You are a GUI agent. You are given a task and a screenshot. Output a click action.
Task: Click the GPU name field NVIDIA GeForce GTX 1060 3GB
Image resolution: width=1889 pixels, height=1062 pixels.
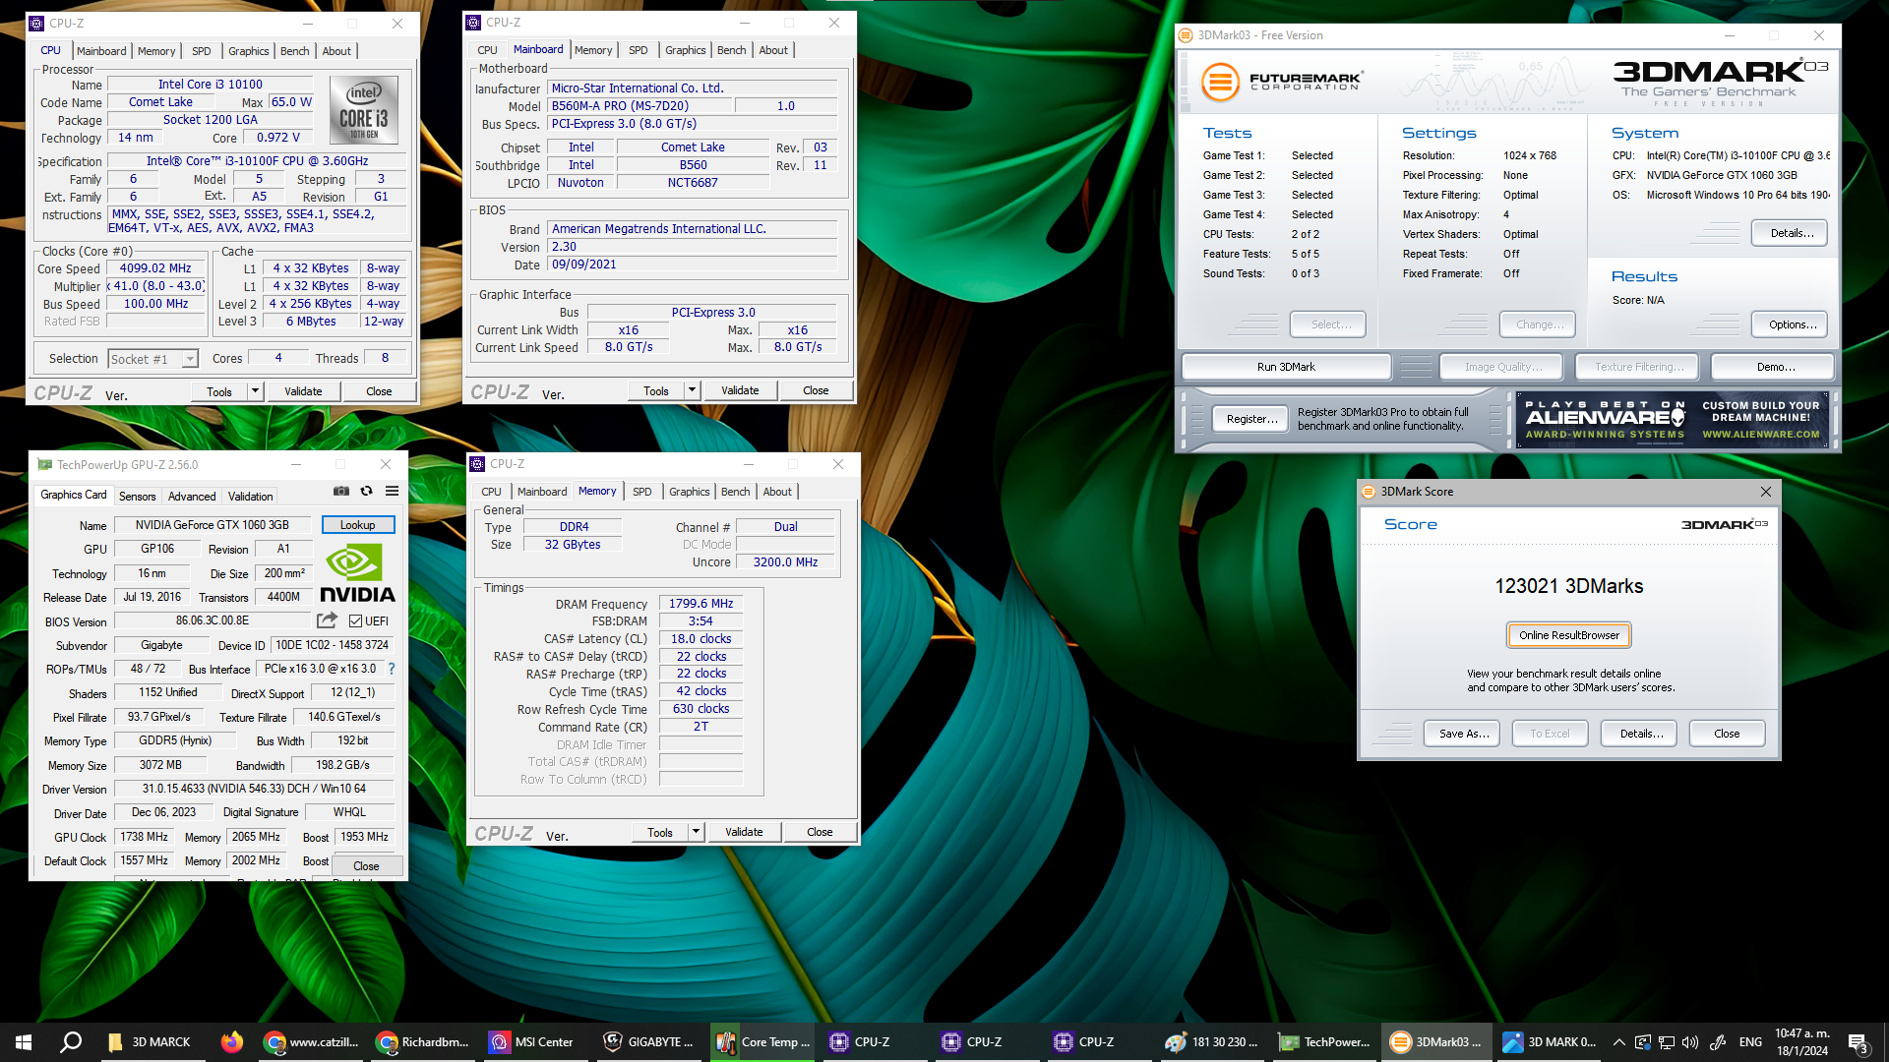[x=213, y=525]
